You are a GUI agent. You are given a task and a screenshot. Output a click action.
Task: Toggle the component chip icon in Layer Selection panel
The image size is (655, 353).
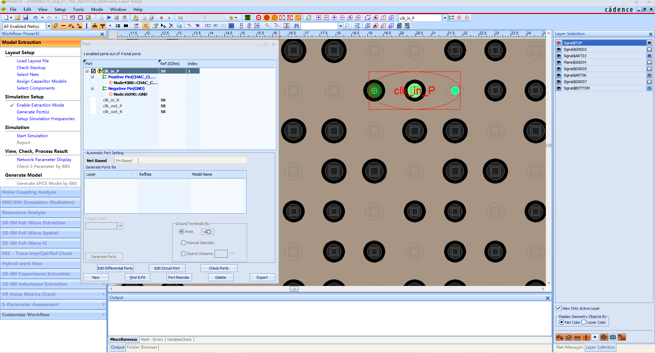click(x=613, y=337)
